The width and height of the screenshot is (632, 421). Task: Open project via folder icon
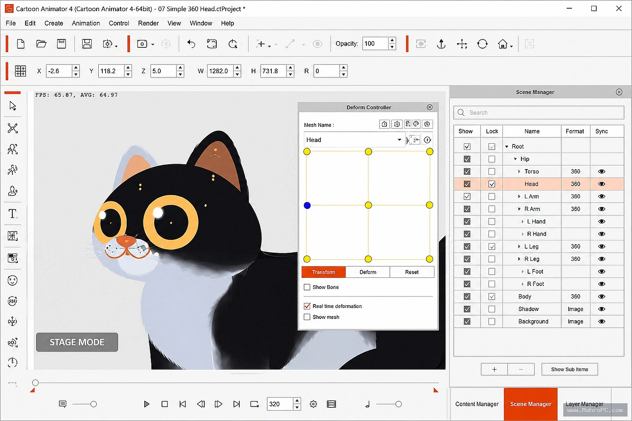click(41, 44)
